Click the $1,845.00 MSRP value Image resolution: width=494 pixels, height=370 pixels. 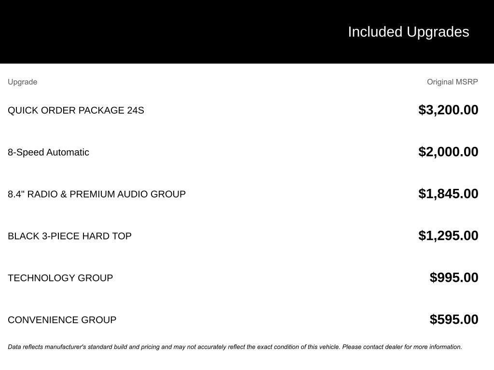click(x=448, y=194)
